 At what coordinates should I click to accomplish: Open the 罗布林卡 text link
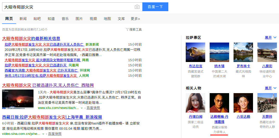coord(243,66)
